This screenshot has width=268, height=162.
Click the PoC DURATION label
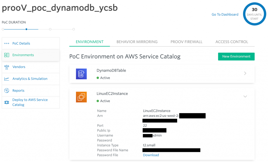[x=14, y=22]
